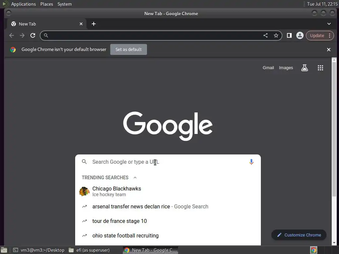Click Set as default button
The image size is (339, 254).
click(x=128, y=50)
